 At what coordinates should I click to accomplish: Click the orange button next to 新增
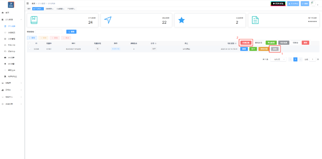pyautogui.click(x=43, y=38)
